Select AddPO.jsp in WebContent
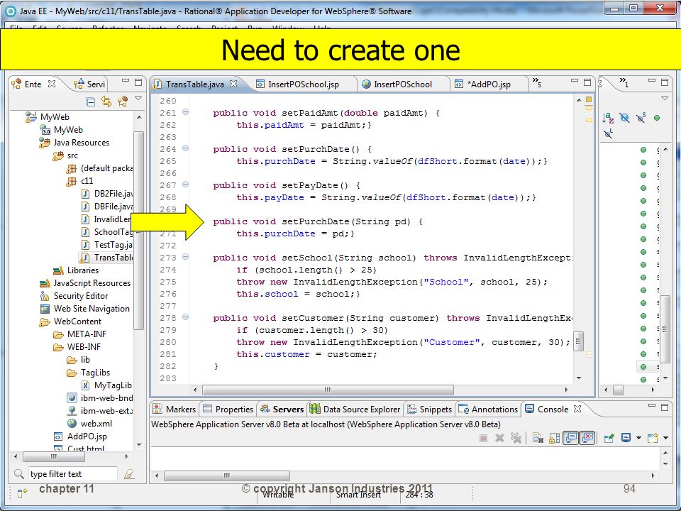This screenshot has height=511, width=681. point(80,436)
